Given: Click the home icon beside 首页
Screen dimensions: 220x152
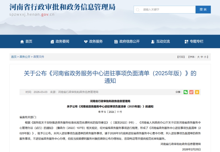Looking at the screenshot, I should click(x=22, y=42).
